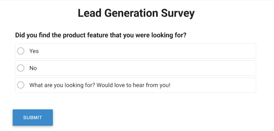The height and width of the screenshot is (131, 274).
Task: Select the "Yes" radio button
Action: (21, 51)
